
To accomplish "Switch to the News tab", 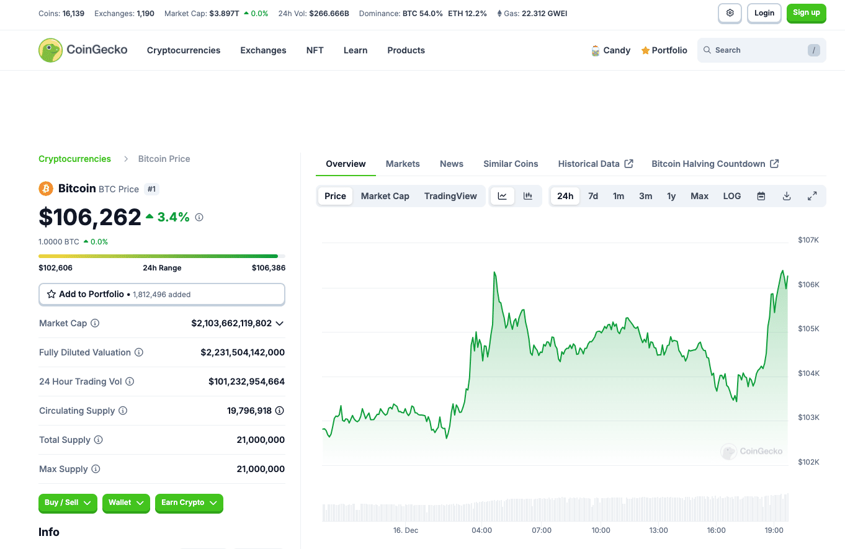I will pyautogui.click(x=452, y=164).
